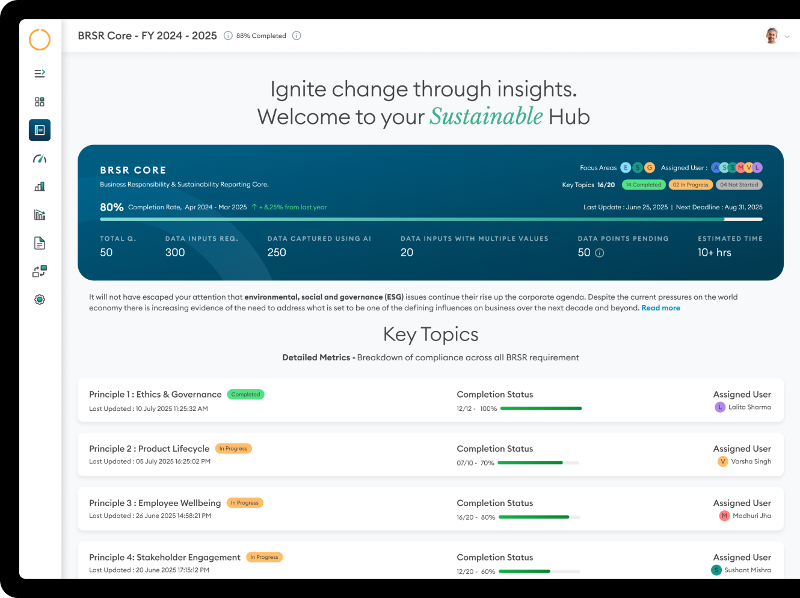
Task: Expand the sidebar with the menu toggle icon
Action: coord(40,73)
